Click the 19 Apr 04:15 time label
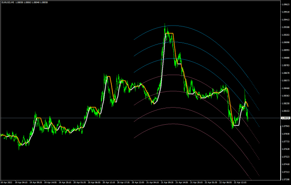The image size is (291, 185). tap(21, 182)
